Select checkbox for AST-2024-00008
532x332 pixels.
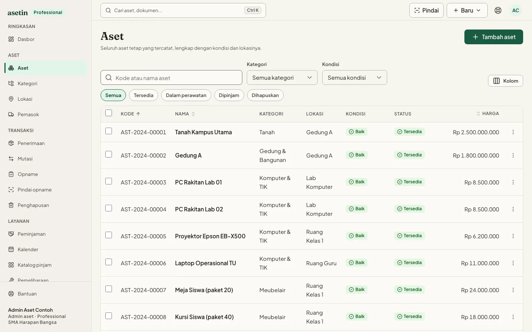pyautogui.click(x=109, y=316)
